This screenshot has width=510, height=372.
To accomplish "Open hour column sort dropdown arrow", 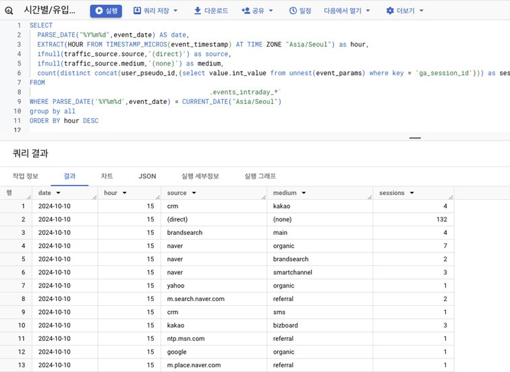I will pos(124,193).
